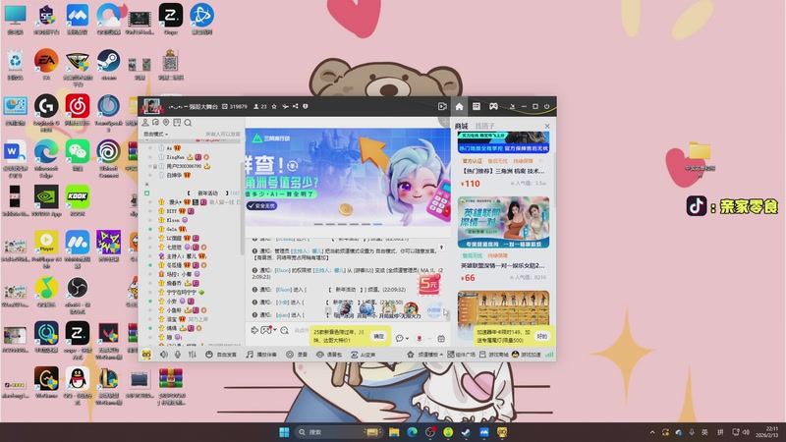Image resolution: width=786 pixels, height=442 pixels.
Task: Open the audio mixer sliders icon
Action: 192,355
